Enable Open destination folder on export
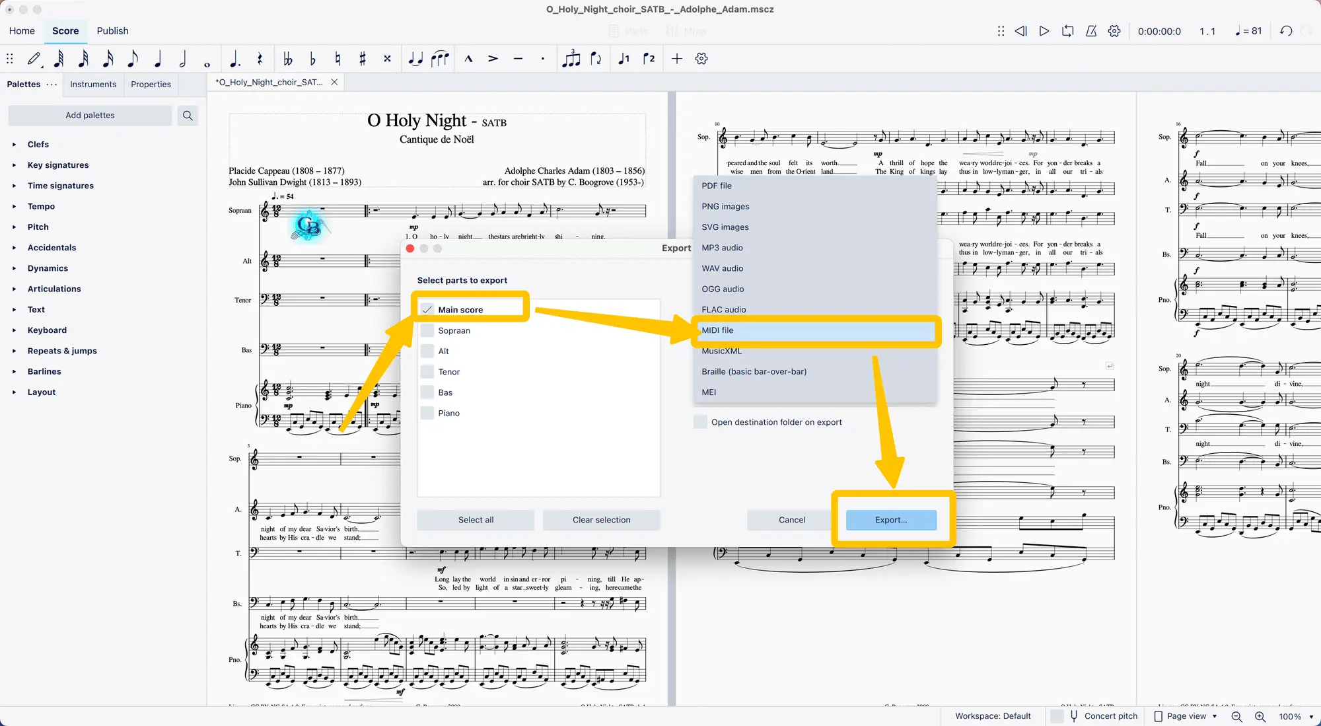This screenshot has width=1321, height=726. pyautogui.click(x=700, y=422)
